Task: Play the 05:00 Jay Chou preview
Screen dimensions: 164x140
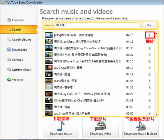Action: pos(150,113)
